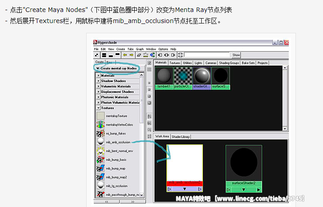Select the mentalrayVertexColors node icon
Image resolution: width=323 pixels, height=207 pixels.
[100, 125]
